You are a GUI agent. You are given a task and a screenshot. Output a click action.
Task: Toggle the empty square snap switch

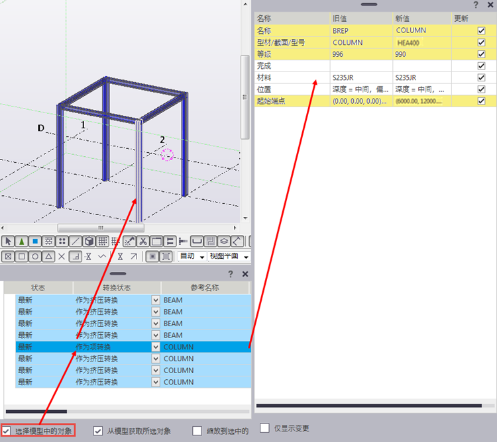[x=22, y=256]
